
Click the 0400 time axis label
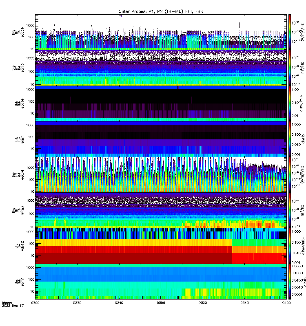[286, 303]
